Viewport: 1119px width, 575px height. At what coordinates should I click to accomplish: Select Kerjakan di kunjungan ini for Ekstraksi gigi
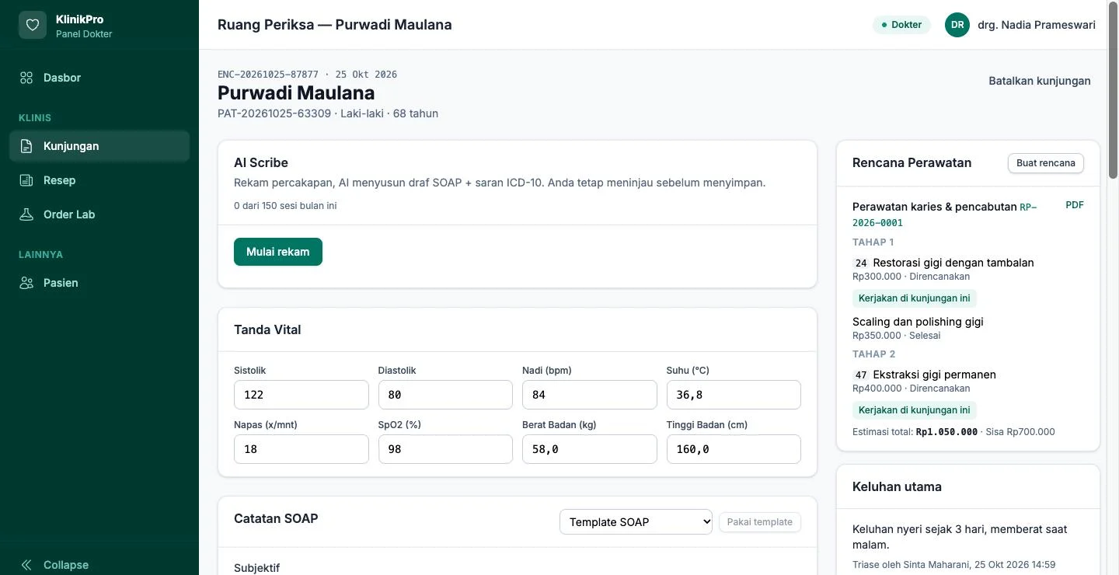click(x=915, y=410)
